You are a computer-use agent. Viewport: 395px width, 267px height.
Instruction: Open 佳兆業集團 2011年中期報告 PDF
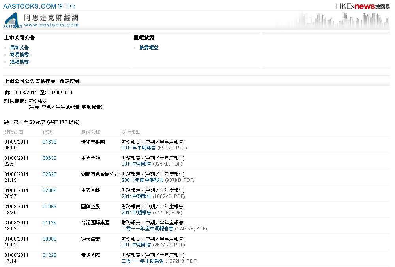click(139, 148)
